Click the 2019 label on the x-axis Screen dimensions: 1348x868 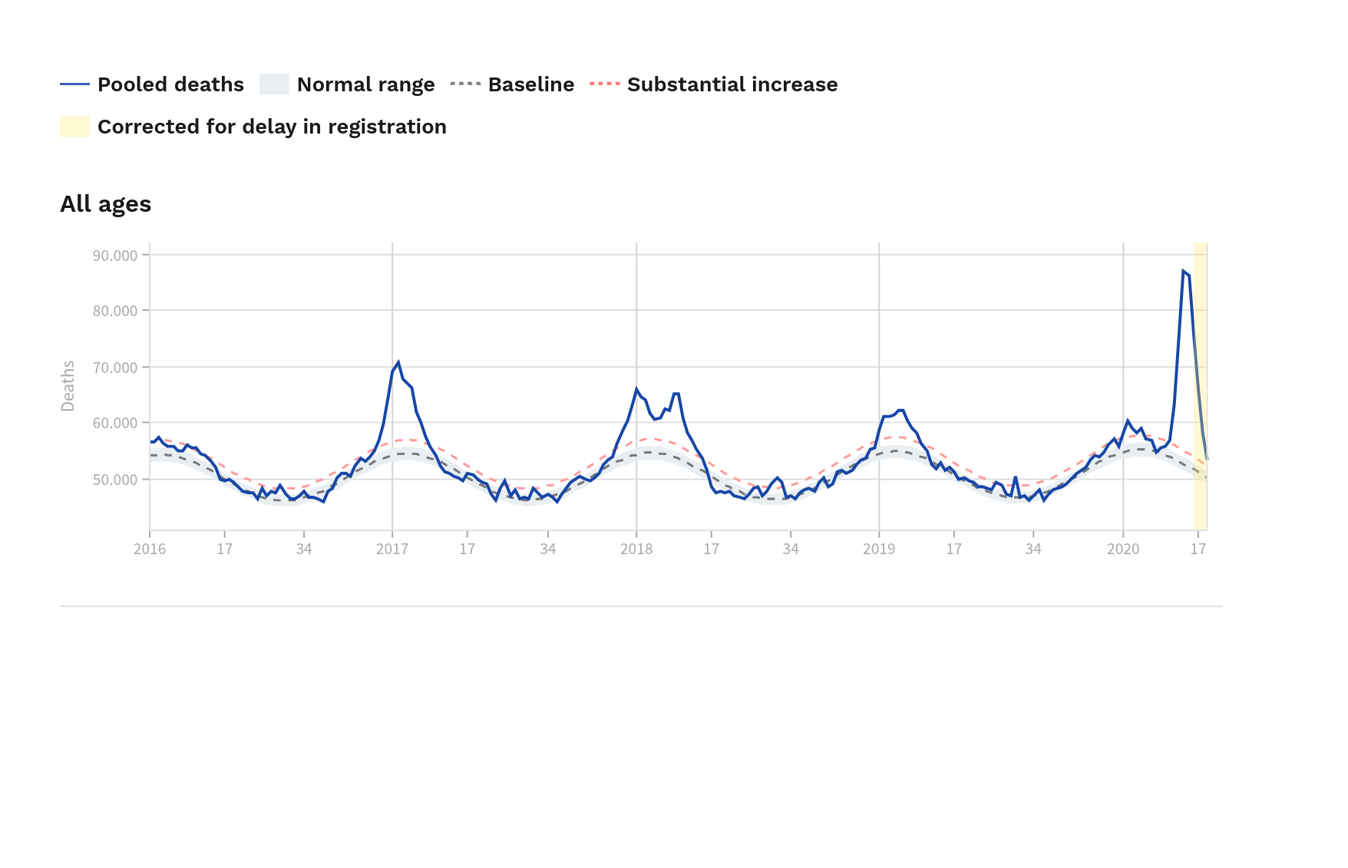tap(879, 549)
